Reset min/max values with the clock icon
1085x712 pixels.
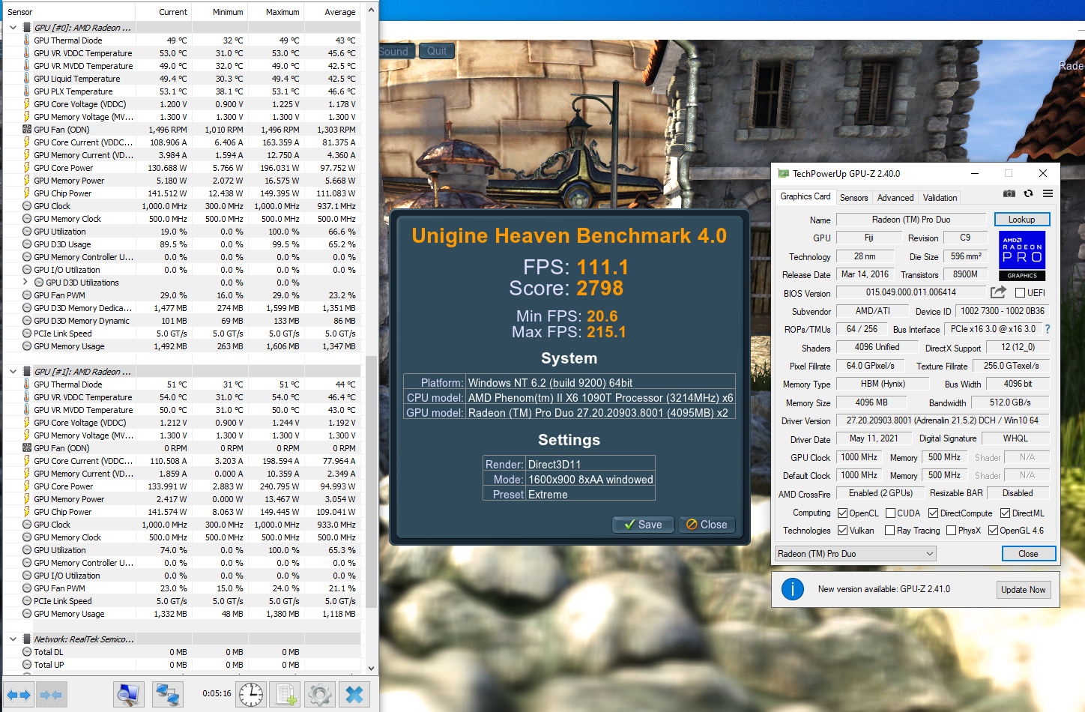point(251,695)
